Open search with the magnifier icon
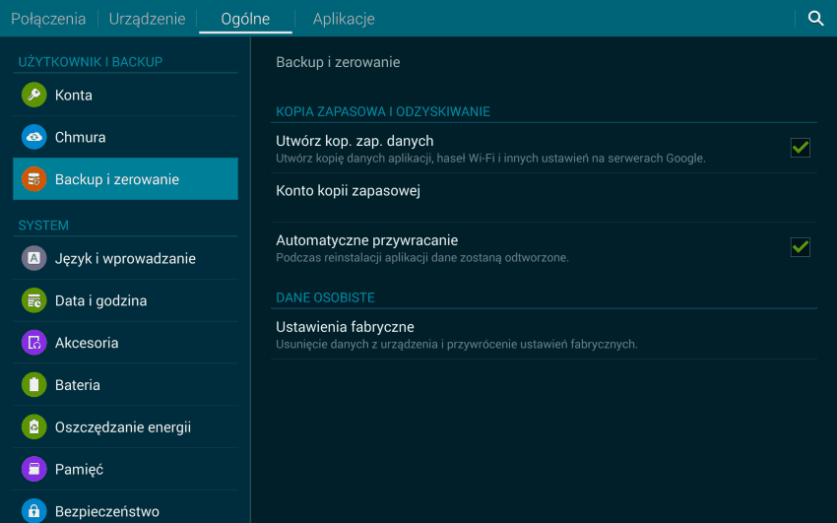Screen dimensions: 837x523 pos(815,18)
